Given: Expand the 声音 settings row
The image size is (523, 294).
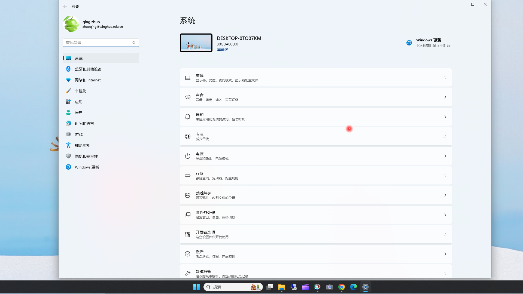Looking at the screenshot, I should tap(315, 97).
